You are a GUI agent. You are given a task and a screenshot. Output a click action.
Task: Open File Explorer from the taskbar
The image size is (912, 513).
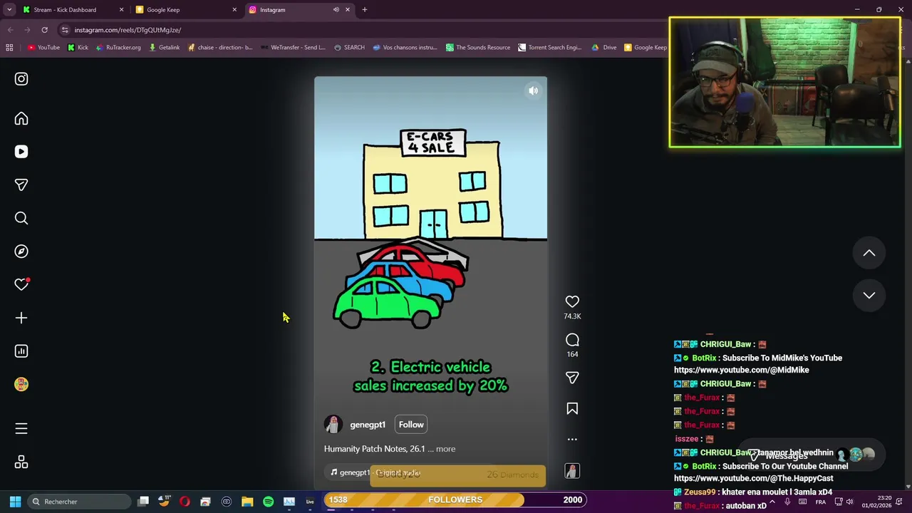[247, 502]
